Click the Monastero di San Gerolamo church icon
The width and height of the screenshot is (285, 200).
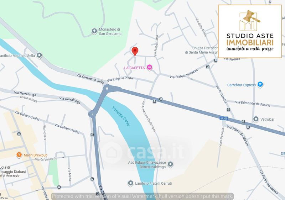coord(94,31)
